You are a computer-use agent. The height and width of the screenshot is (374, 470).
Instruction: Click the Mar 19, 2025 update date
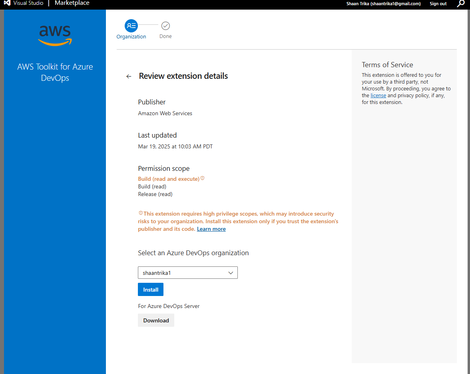point(175,146)
